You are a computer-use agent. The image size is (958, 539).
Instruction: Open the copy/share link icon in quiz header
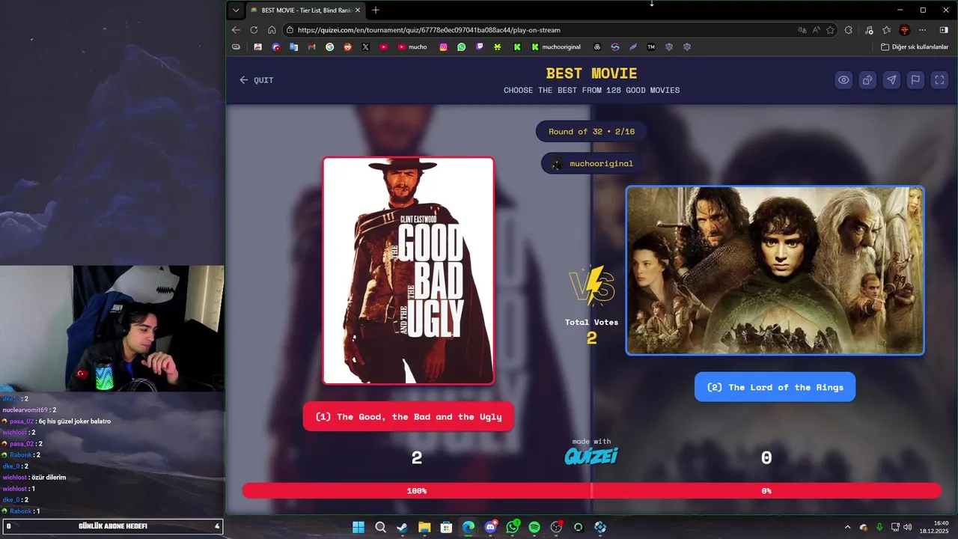[x=867, y=80]
